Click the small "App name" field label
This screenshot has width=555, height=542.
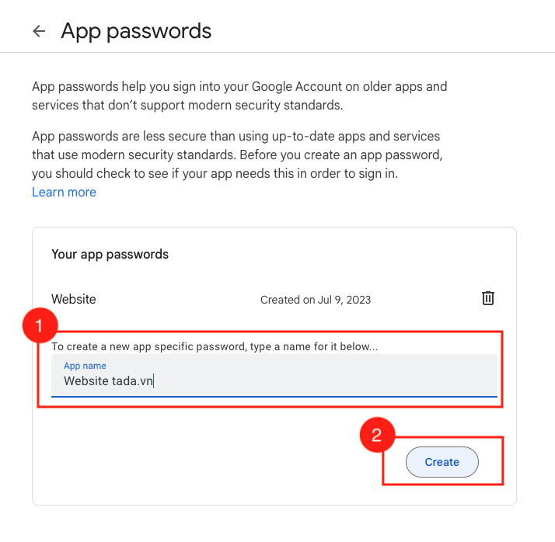point(85,366)
